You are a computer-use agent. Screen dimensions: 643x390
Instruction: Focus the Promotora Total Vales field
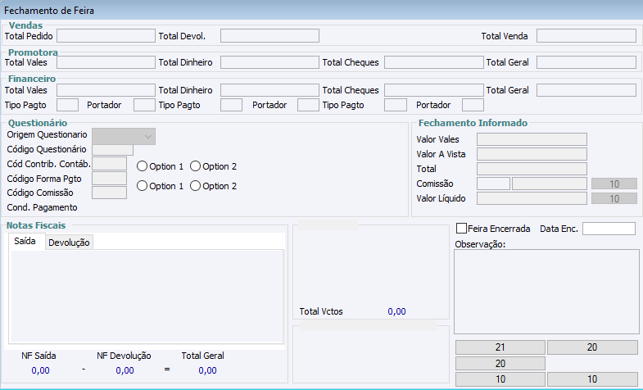[106, 62]
